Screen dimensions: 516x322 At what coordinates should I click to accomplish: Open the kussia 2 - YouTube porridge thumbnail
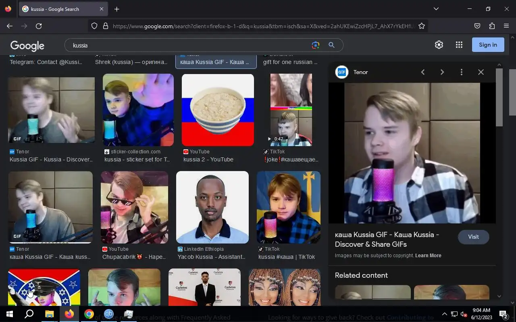coord(218,110)
